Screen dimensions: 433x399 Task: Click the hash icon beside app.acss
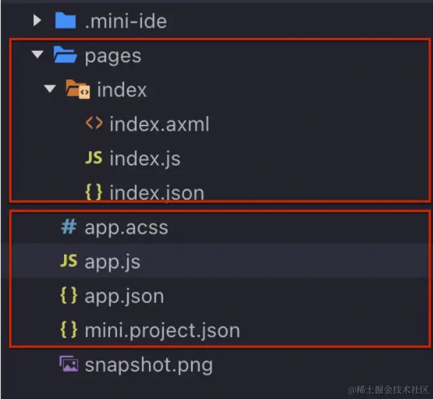pos(68,227)
